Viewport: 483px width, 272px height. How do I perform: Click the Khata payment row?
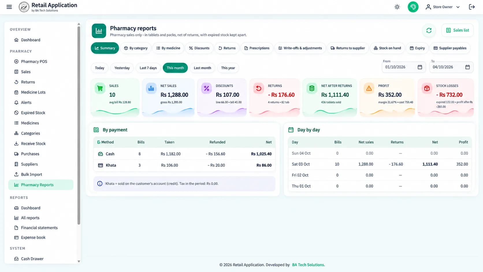coord(184,165)
